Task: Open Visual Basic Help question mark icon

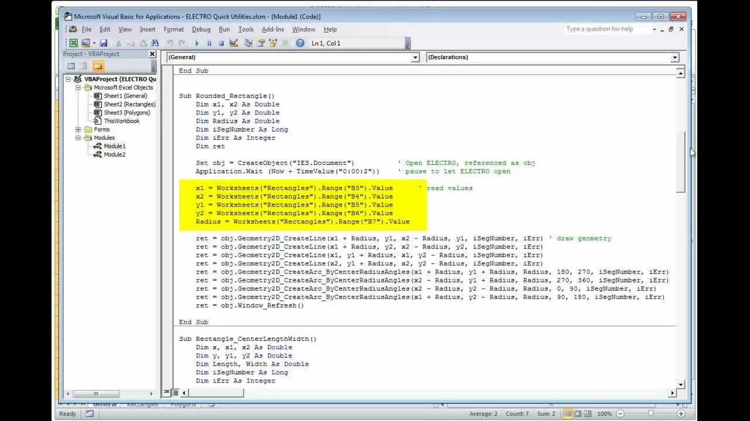Action: click(x=300, y=43)
